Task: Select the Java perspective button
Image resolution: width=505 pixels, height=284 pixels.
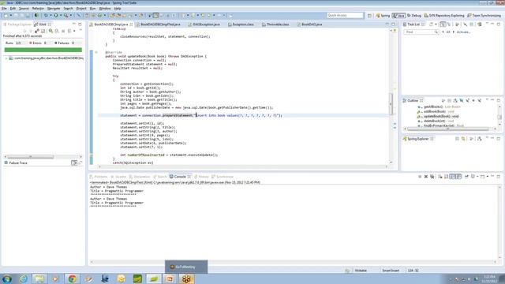Action: (x=398, y=16)
